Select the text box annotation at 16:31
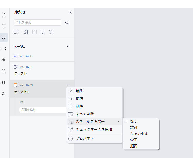This screenshot has height=158, width=193. 42,56
